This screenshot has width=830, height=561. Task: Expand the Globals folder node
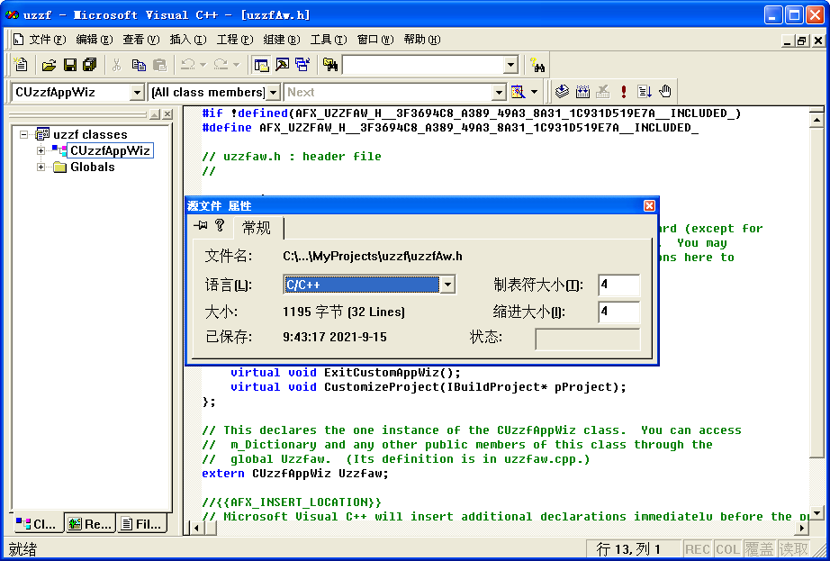pos(41,167)
